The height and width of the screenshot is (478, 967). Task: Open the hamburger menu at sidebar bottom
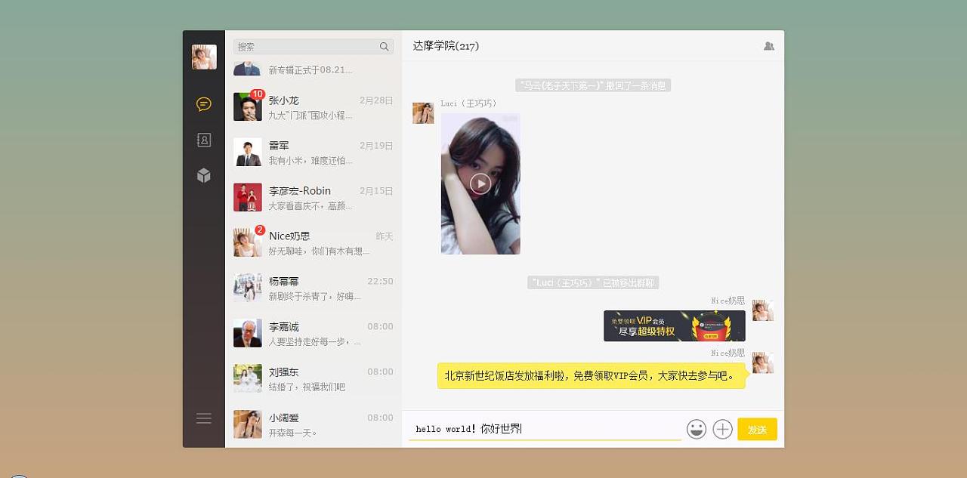203,418
